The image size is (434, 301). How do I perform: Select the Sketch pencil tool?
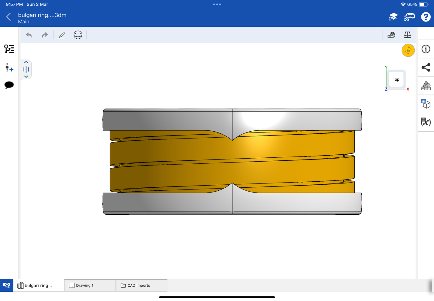tap(62, 35)
